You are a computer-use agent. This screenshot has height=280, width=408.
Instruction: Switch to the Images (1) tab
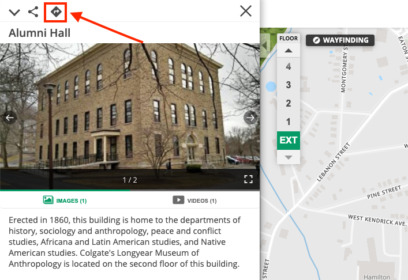point(65,200)
